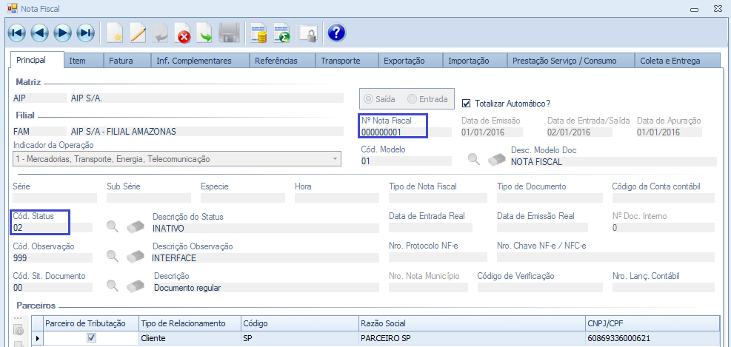
Task: Go to the first record in toolbar
Action: tap(16, 33)
